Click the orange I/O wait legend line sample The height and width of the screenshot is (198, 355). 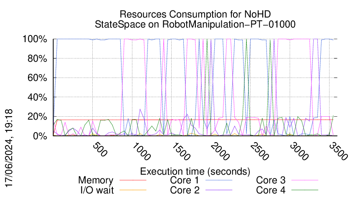(x=133, y=190)
